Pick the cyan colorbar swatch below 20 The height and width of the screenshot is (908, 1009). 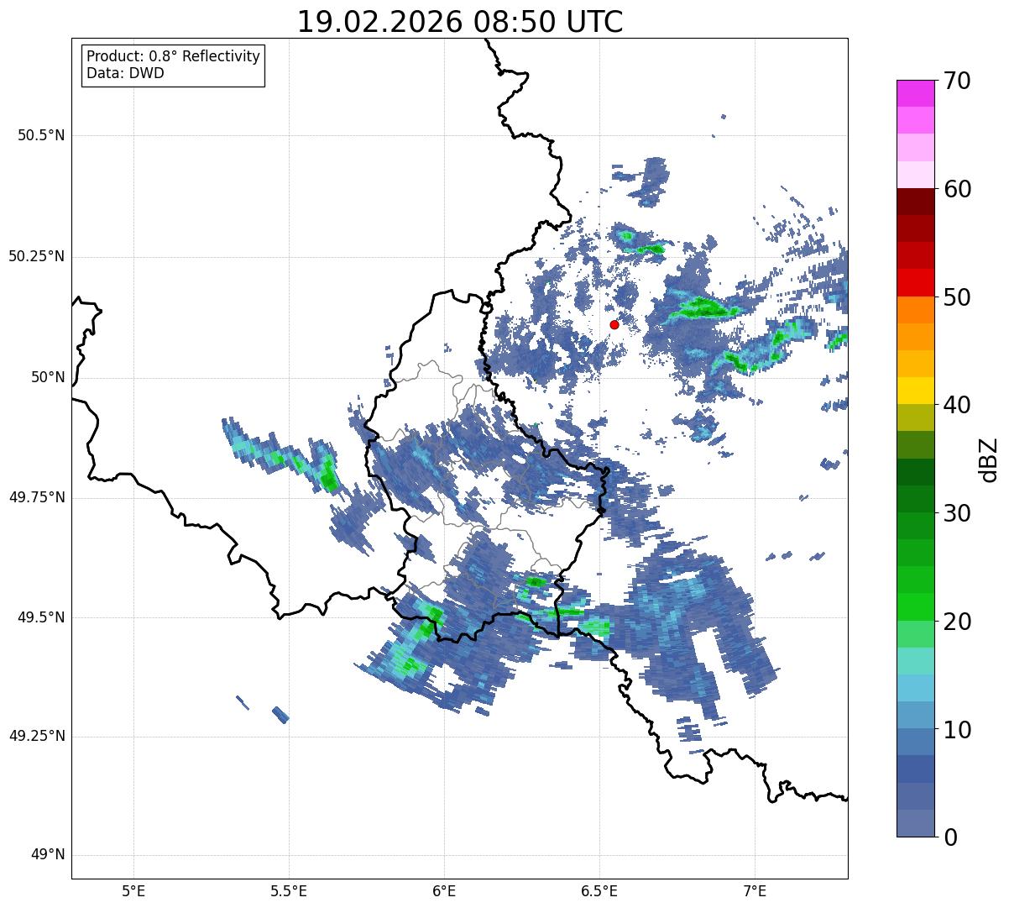coord(916,661)
